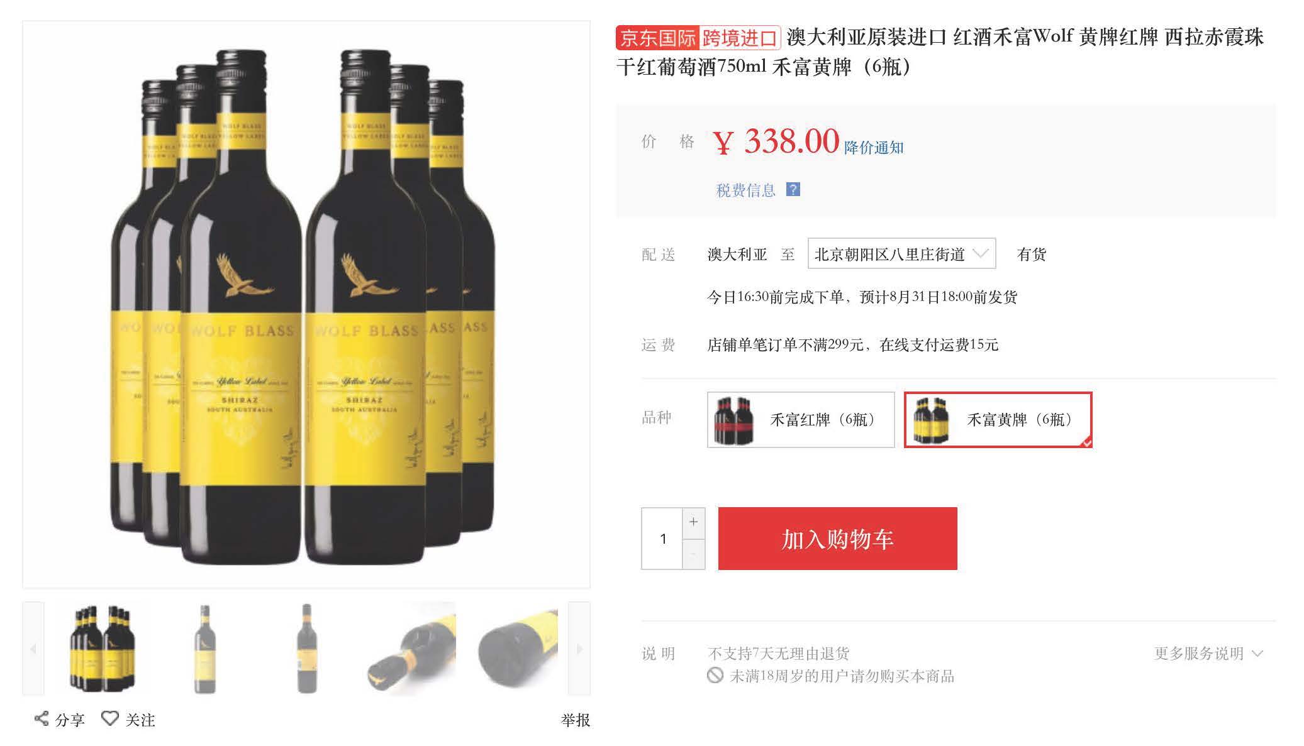The width and height of the screenshot is (1304, 746).
Task: Click previous thumbnail arrow
Action: click(x=33, y=649)
